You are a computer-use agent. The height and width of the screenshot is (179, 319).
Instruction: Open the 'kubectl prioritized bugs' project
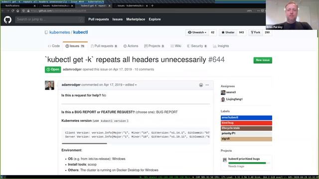coord(244,159)
